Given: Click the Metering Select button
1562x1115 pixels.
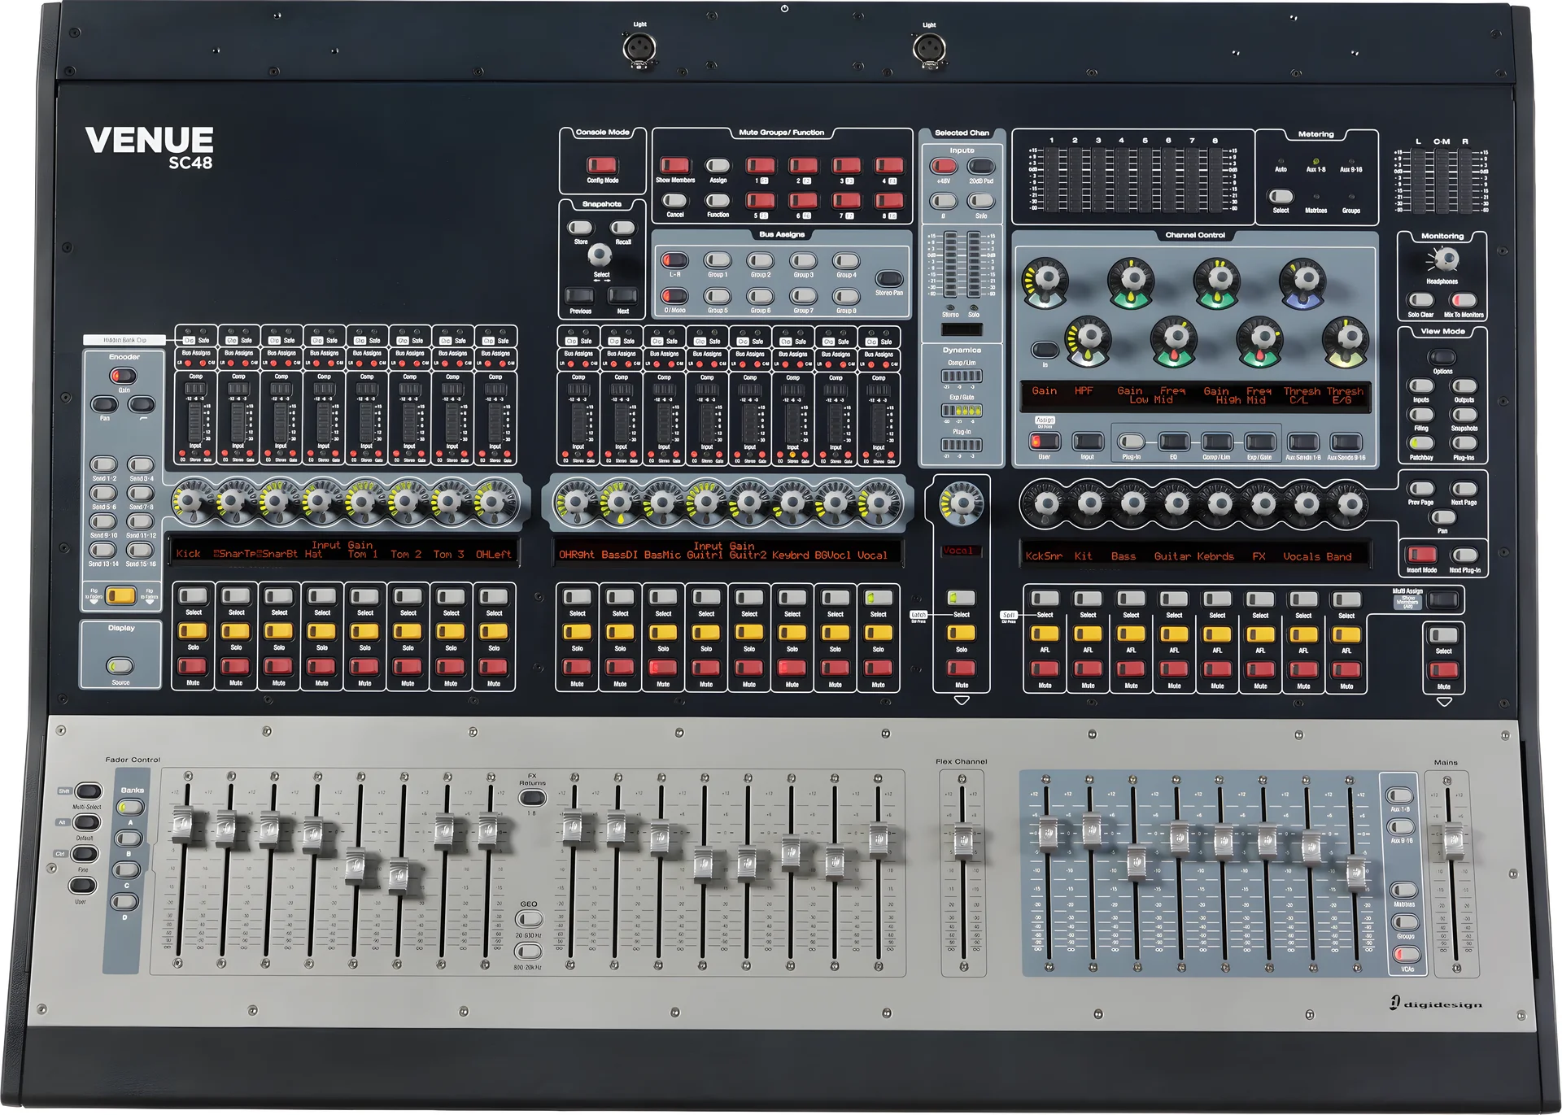Looking at the screenshot, I should click(x=1281, y=196).
